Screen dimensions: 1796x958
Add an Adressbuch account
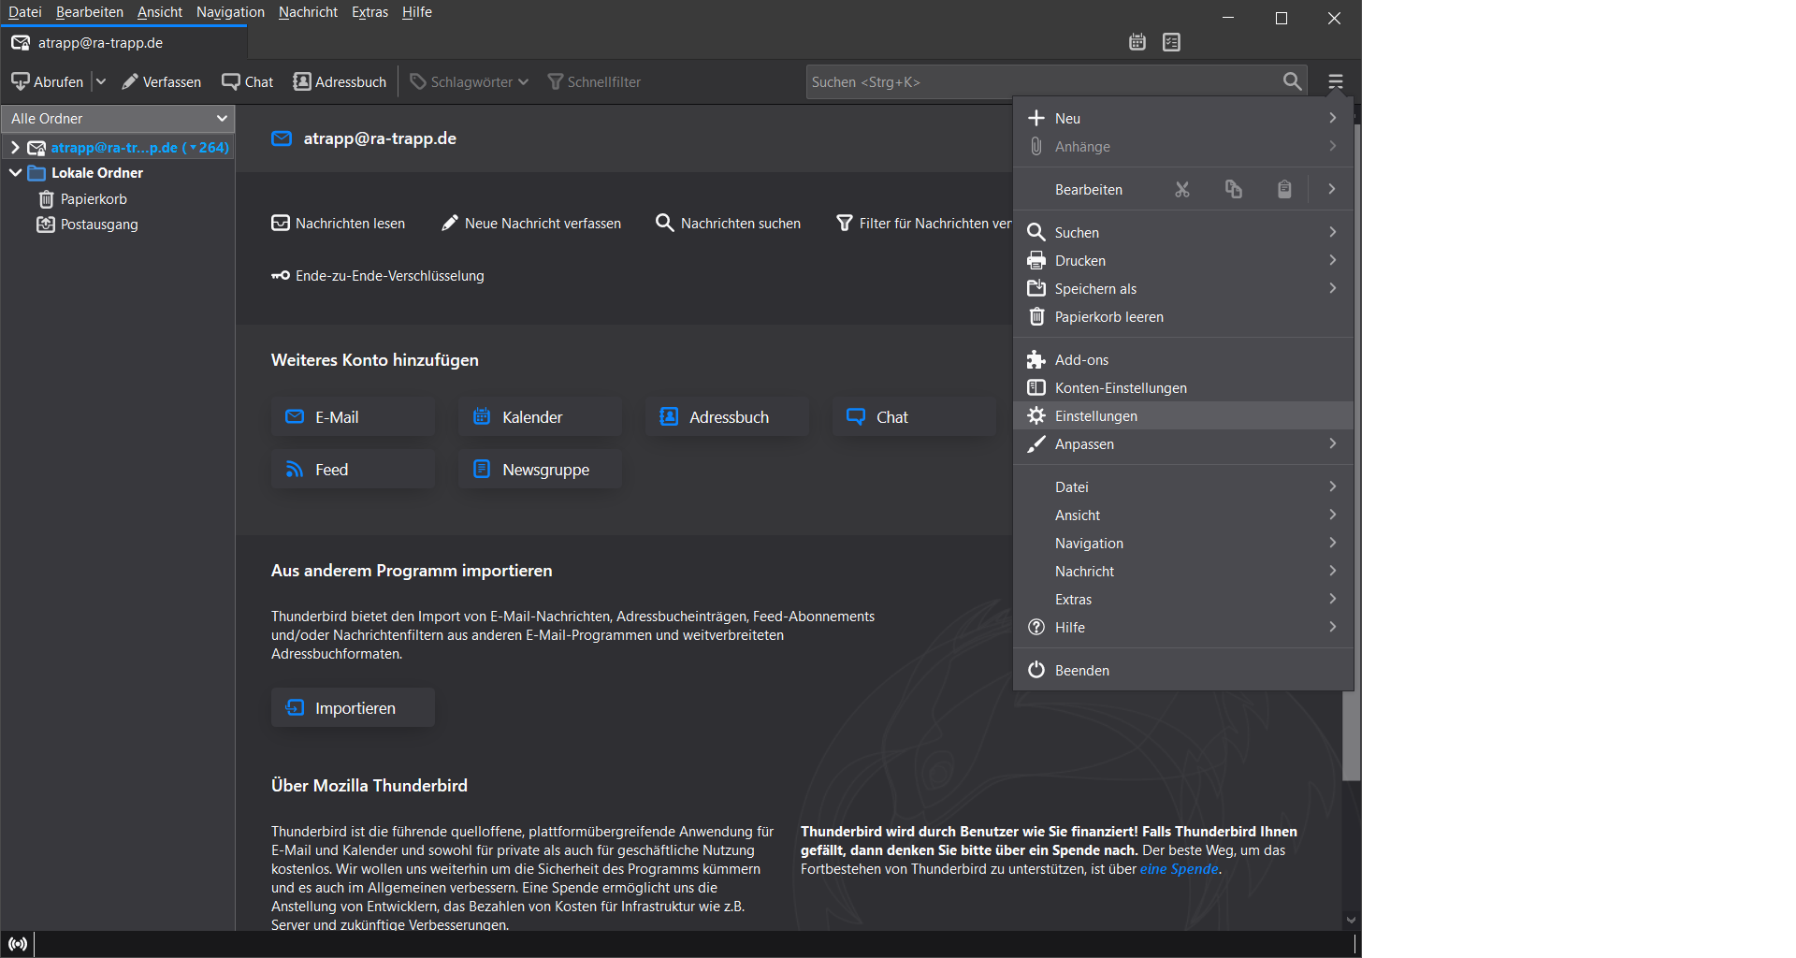click(x=727, y=416)
